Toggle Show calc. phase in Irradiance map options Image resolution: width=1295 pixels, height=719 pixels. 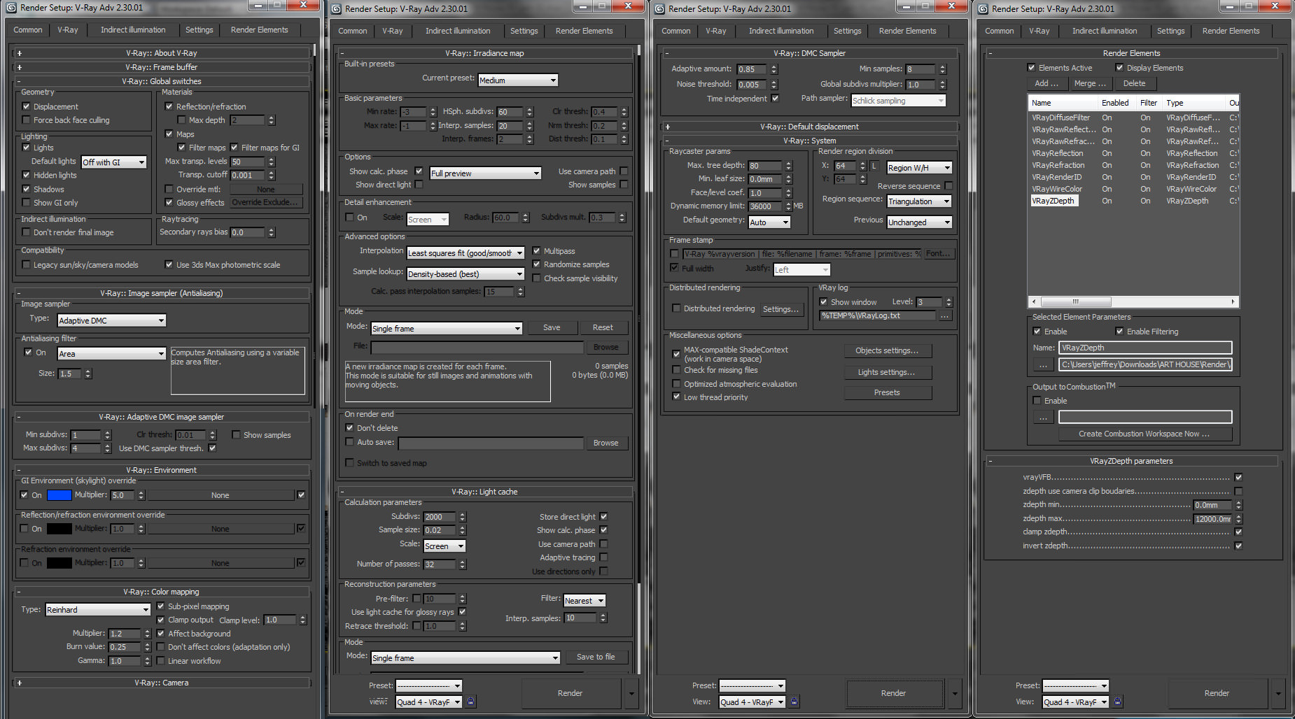419,171
